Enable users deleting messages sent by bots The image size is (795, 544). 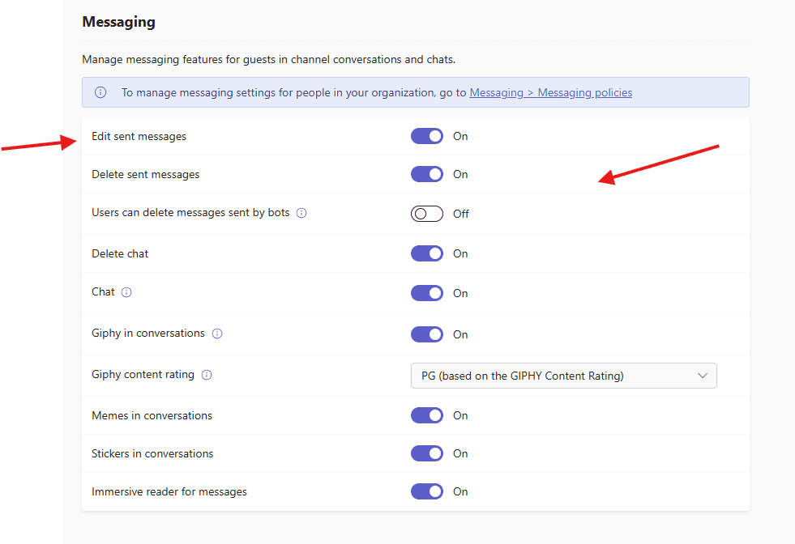point(427,214)
